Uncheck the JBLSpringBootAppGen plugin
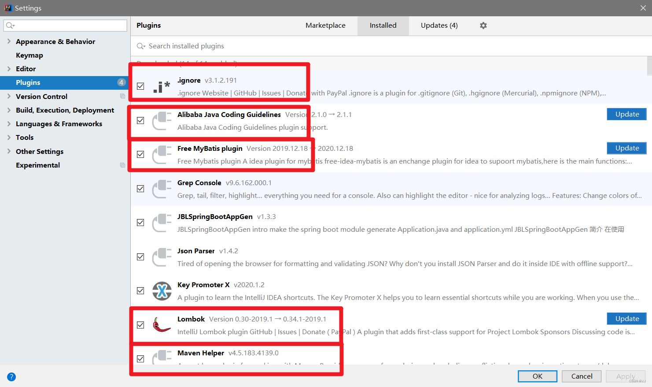Image resolution: width=652 pixels, height=387 pixels. point(140,223)
